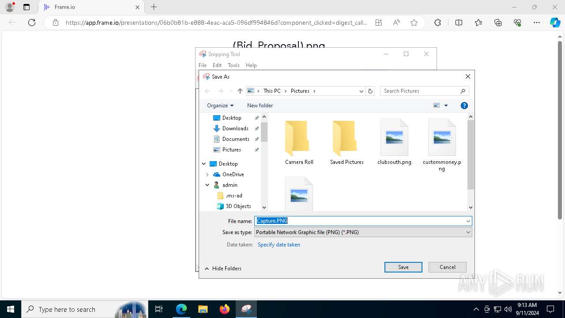565x318 pixels.
Task: Open Snipping Tool Edit menu
Action: (217, 65)
